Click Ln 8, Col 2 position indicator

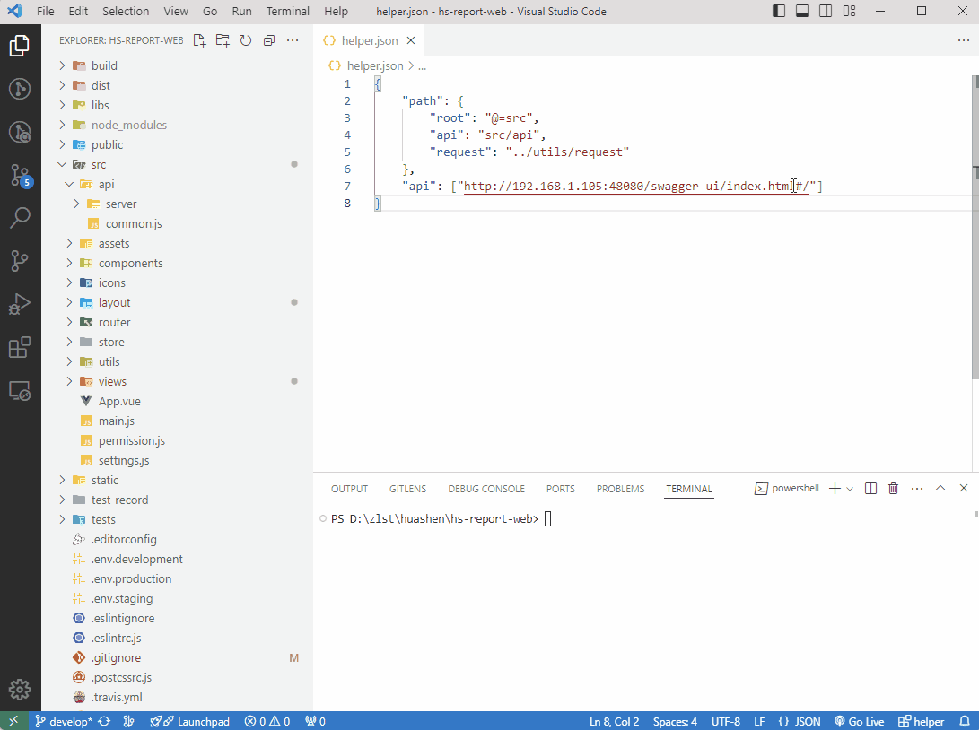[614, 721]
